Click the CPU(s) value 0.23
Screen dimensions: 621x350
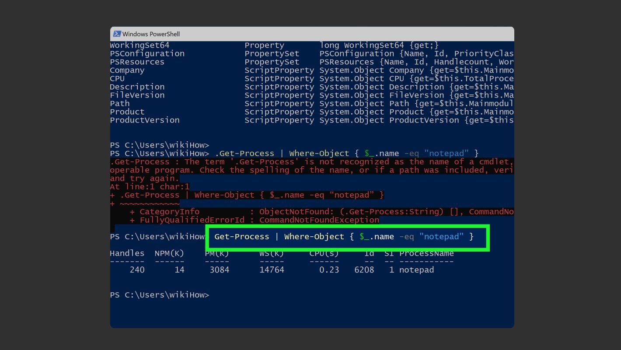(x=331, y=269)
